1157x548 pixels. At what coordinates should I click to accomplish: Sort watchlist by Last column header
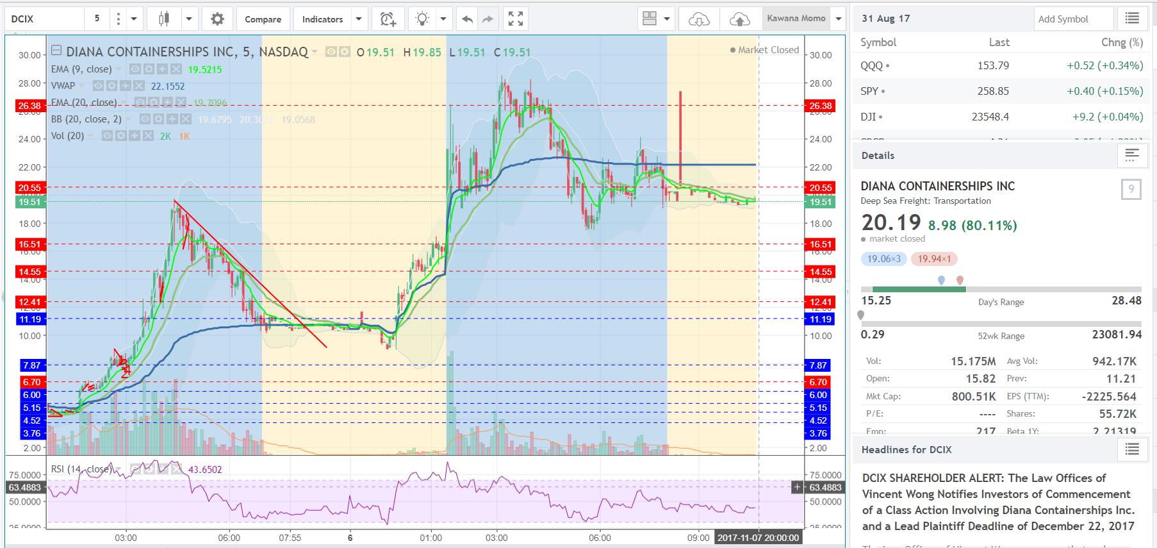click(x=999, y=42)
